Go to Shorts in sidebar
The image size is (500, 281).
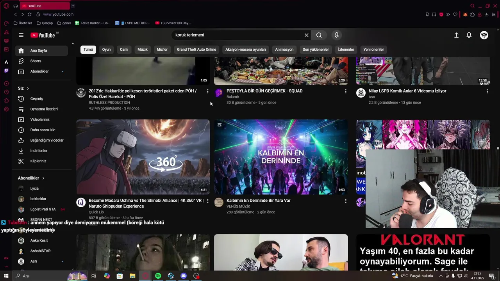click(41, 61)
